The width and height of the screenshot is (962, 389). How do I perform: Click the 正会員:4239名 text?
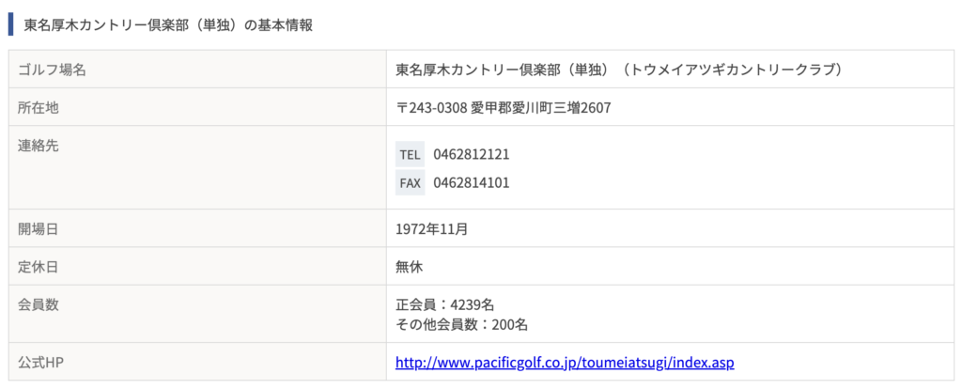point(444,304)
